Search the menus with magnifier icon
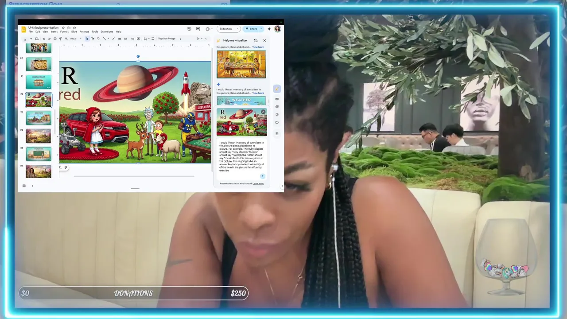567x319 pixels. pos(25,39)
